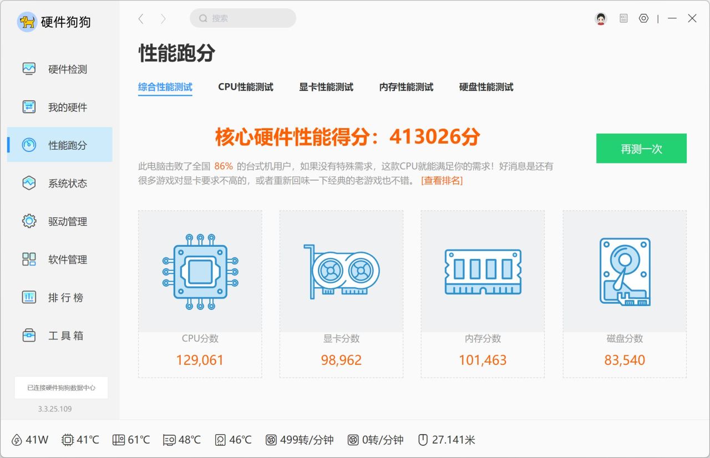Open the [查看排名] link
This screenshot has height=458, width=710.
[x=442, y=181]
